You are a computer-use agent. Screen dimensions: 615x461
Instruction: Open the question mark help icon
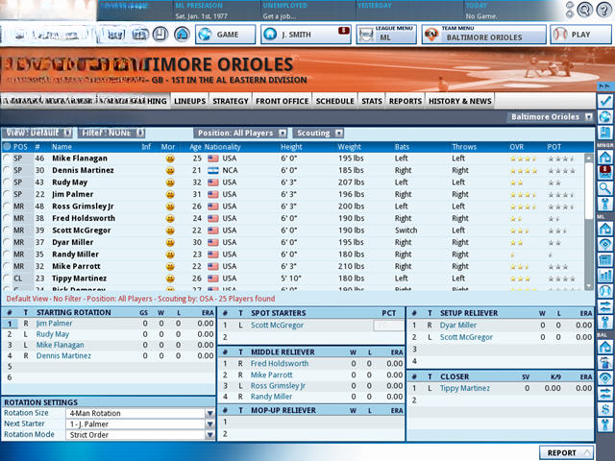604,10
